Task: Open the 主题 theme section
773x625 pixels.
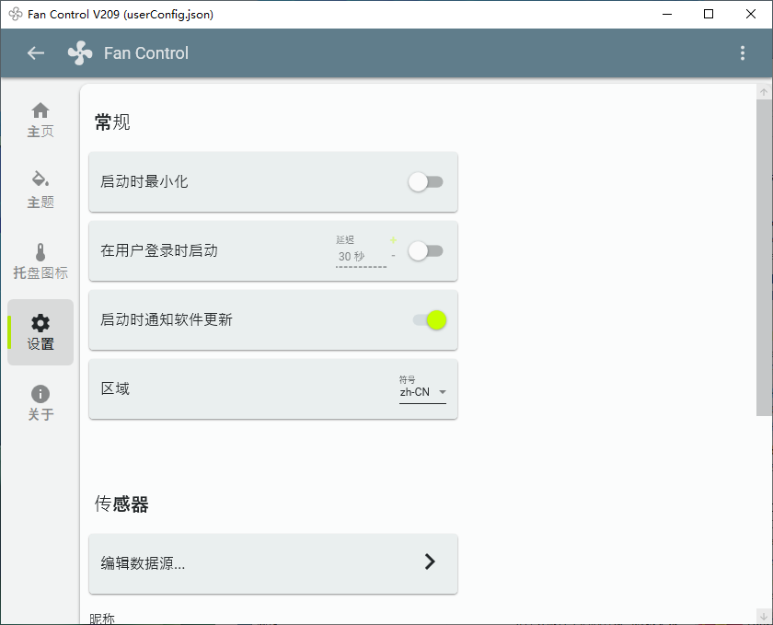Action: click(x=40, y=191)
